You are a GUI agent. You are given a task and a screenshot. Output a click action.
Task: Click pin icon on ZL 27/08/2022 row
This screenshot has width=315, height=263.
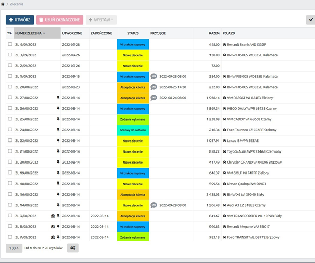[58, 98]
